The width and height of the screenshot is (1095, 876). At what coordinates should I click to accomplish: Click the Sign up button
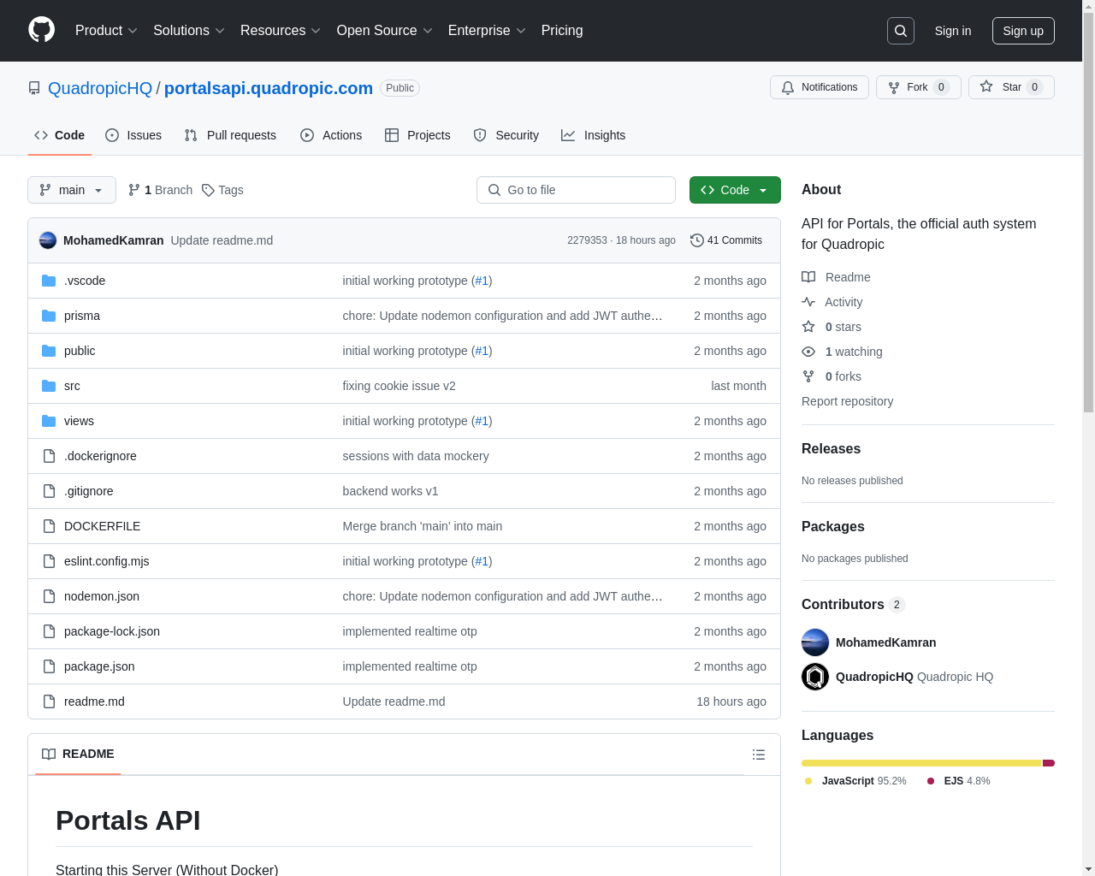point(1023,31)
